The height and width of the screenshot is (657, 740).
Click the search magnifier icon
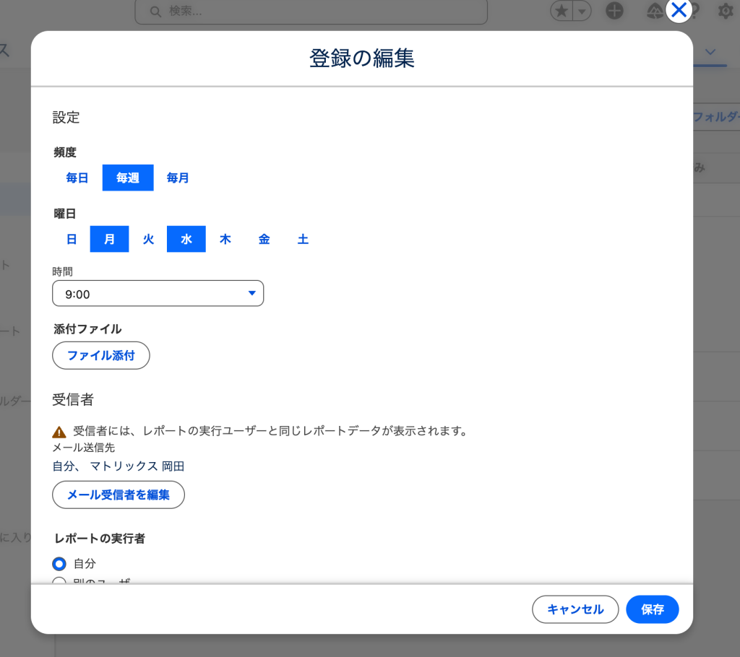tap(154, 12)
